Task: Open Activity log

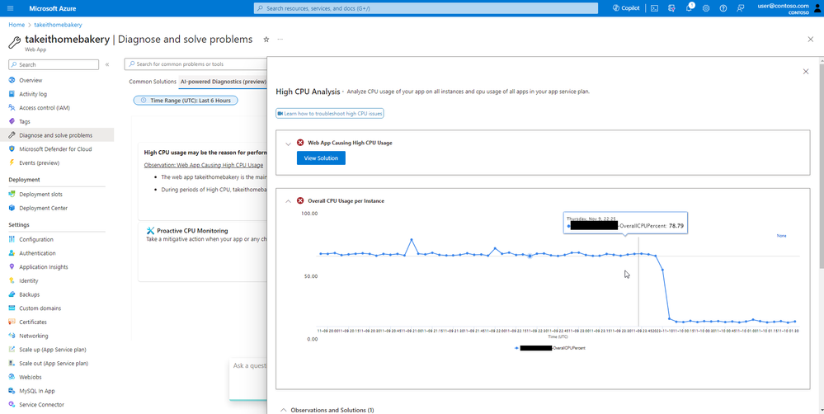Action: coord(33,94)
